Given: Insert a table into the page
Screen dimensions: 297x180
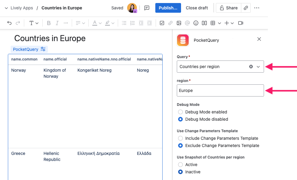Looking at the screenshot, I should click(213, 23).
